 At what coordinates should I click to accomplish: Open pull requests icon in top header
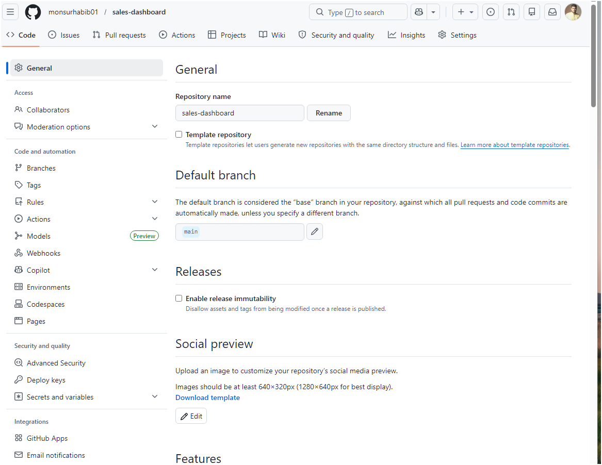(511, 12)
